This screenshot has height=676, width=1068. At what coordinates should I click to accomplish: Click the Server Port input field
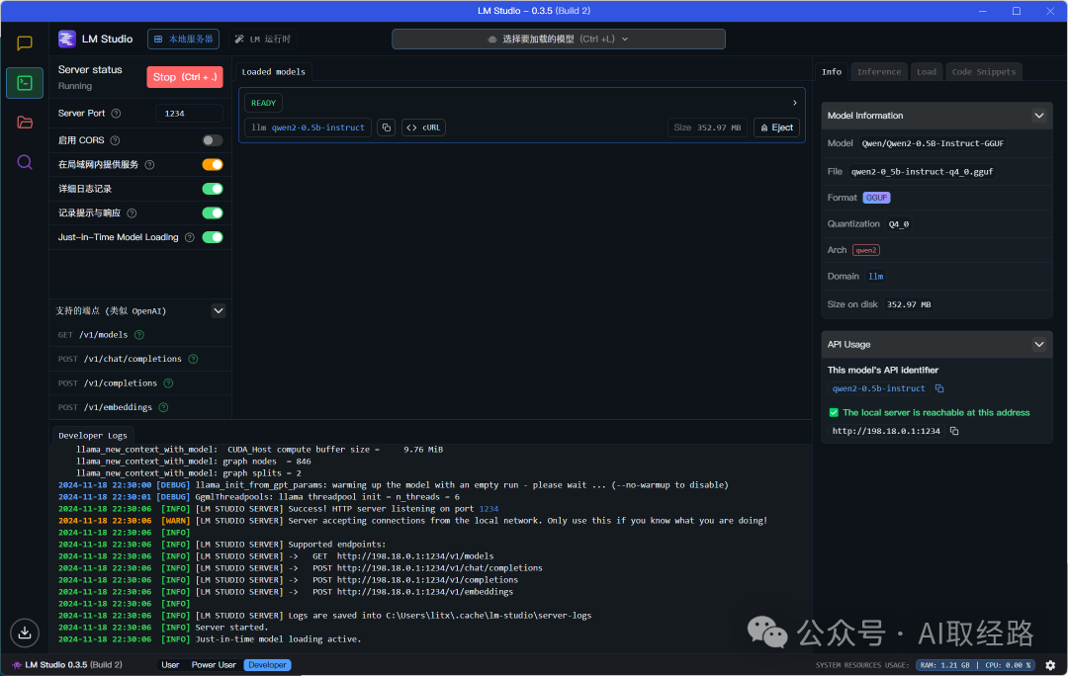(189, 114)
